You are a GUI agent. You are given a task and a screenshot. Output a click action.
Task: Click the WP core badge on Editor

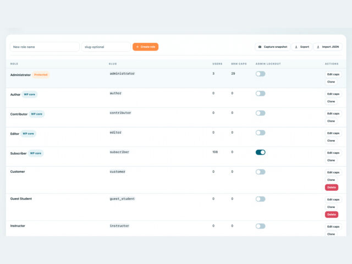coord(28,134)
